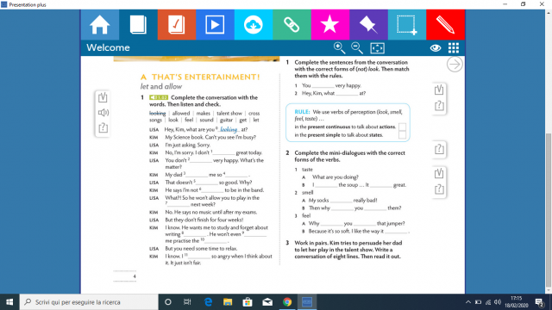This screenshot has width=552, height=310.
Task: Open the pink star favorites icon
Action: 329,25
